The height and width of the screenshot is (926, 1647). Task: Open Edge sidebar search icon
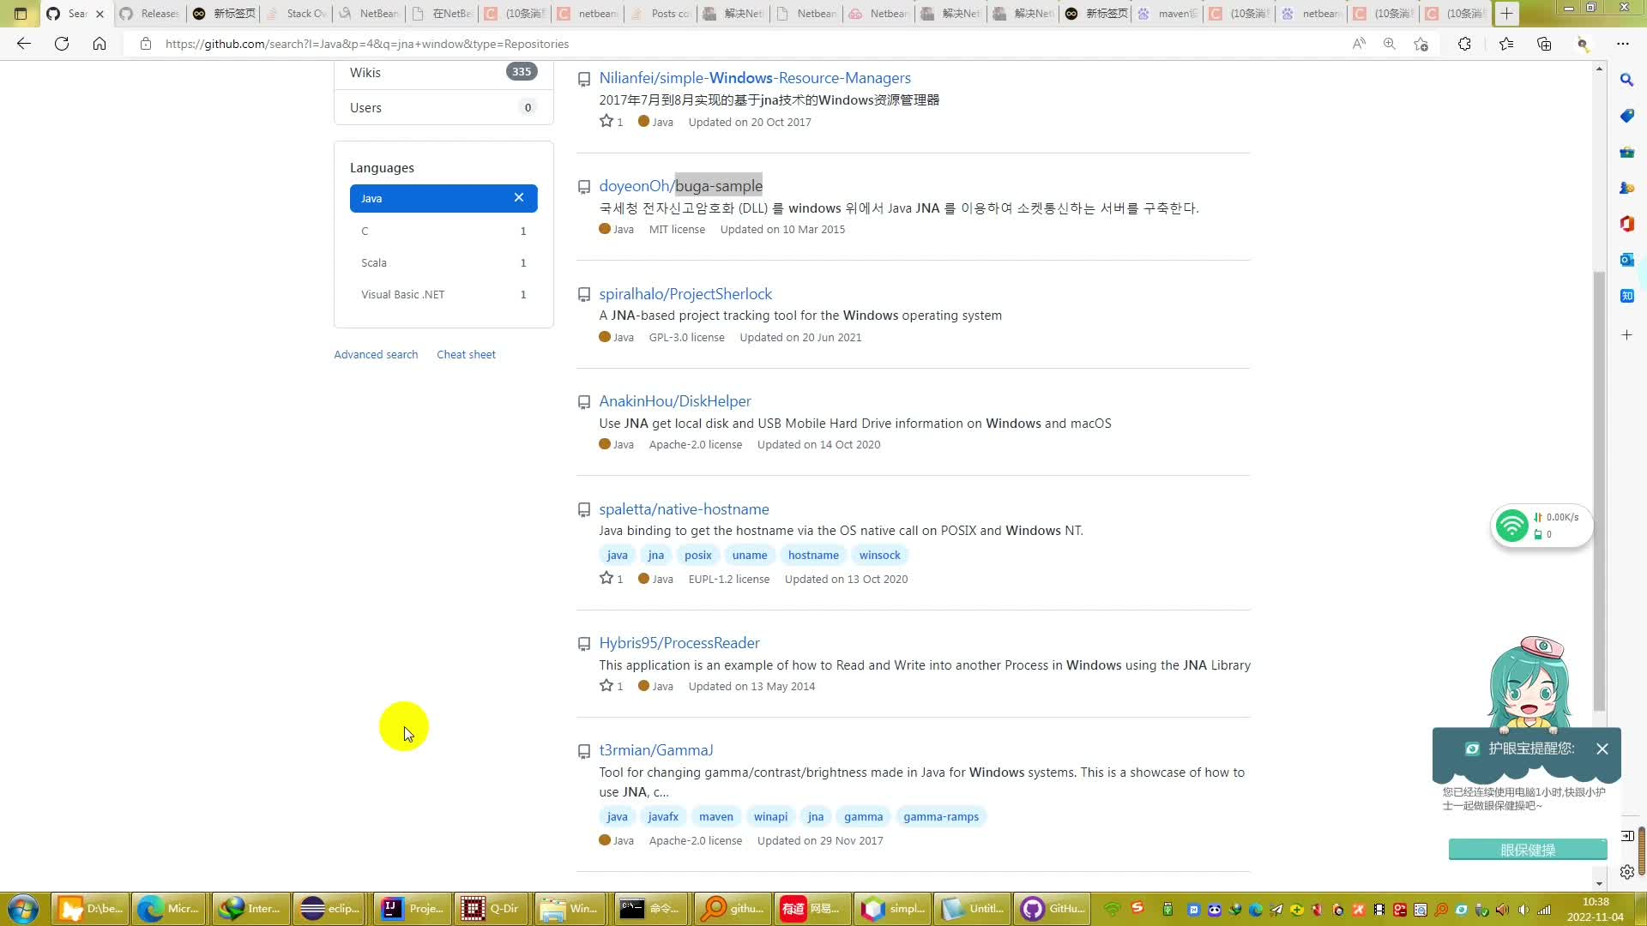[1626, 80]
